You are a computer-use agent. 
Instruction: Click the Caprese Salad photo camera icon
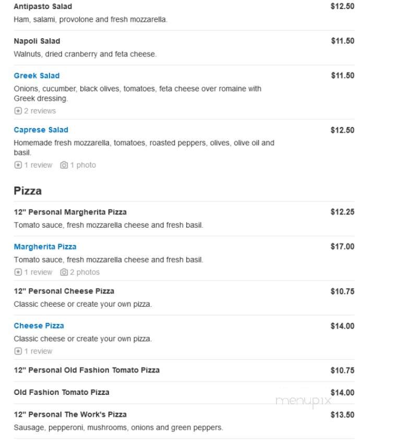click(64, 165)
